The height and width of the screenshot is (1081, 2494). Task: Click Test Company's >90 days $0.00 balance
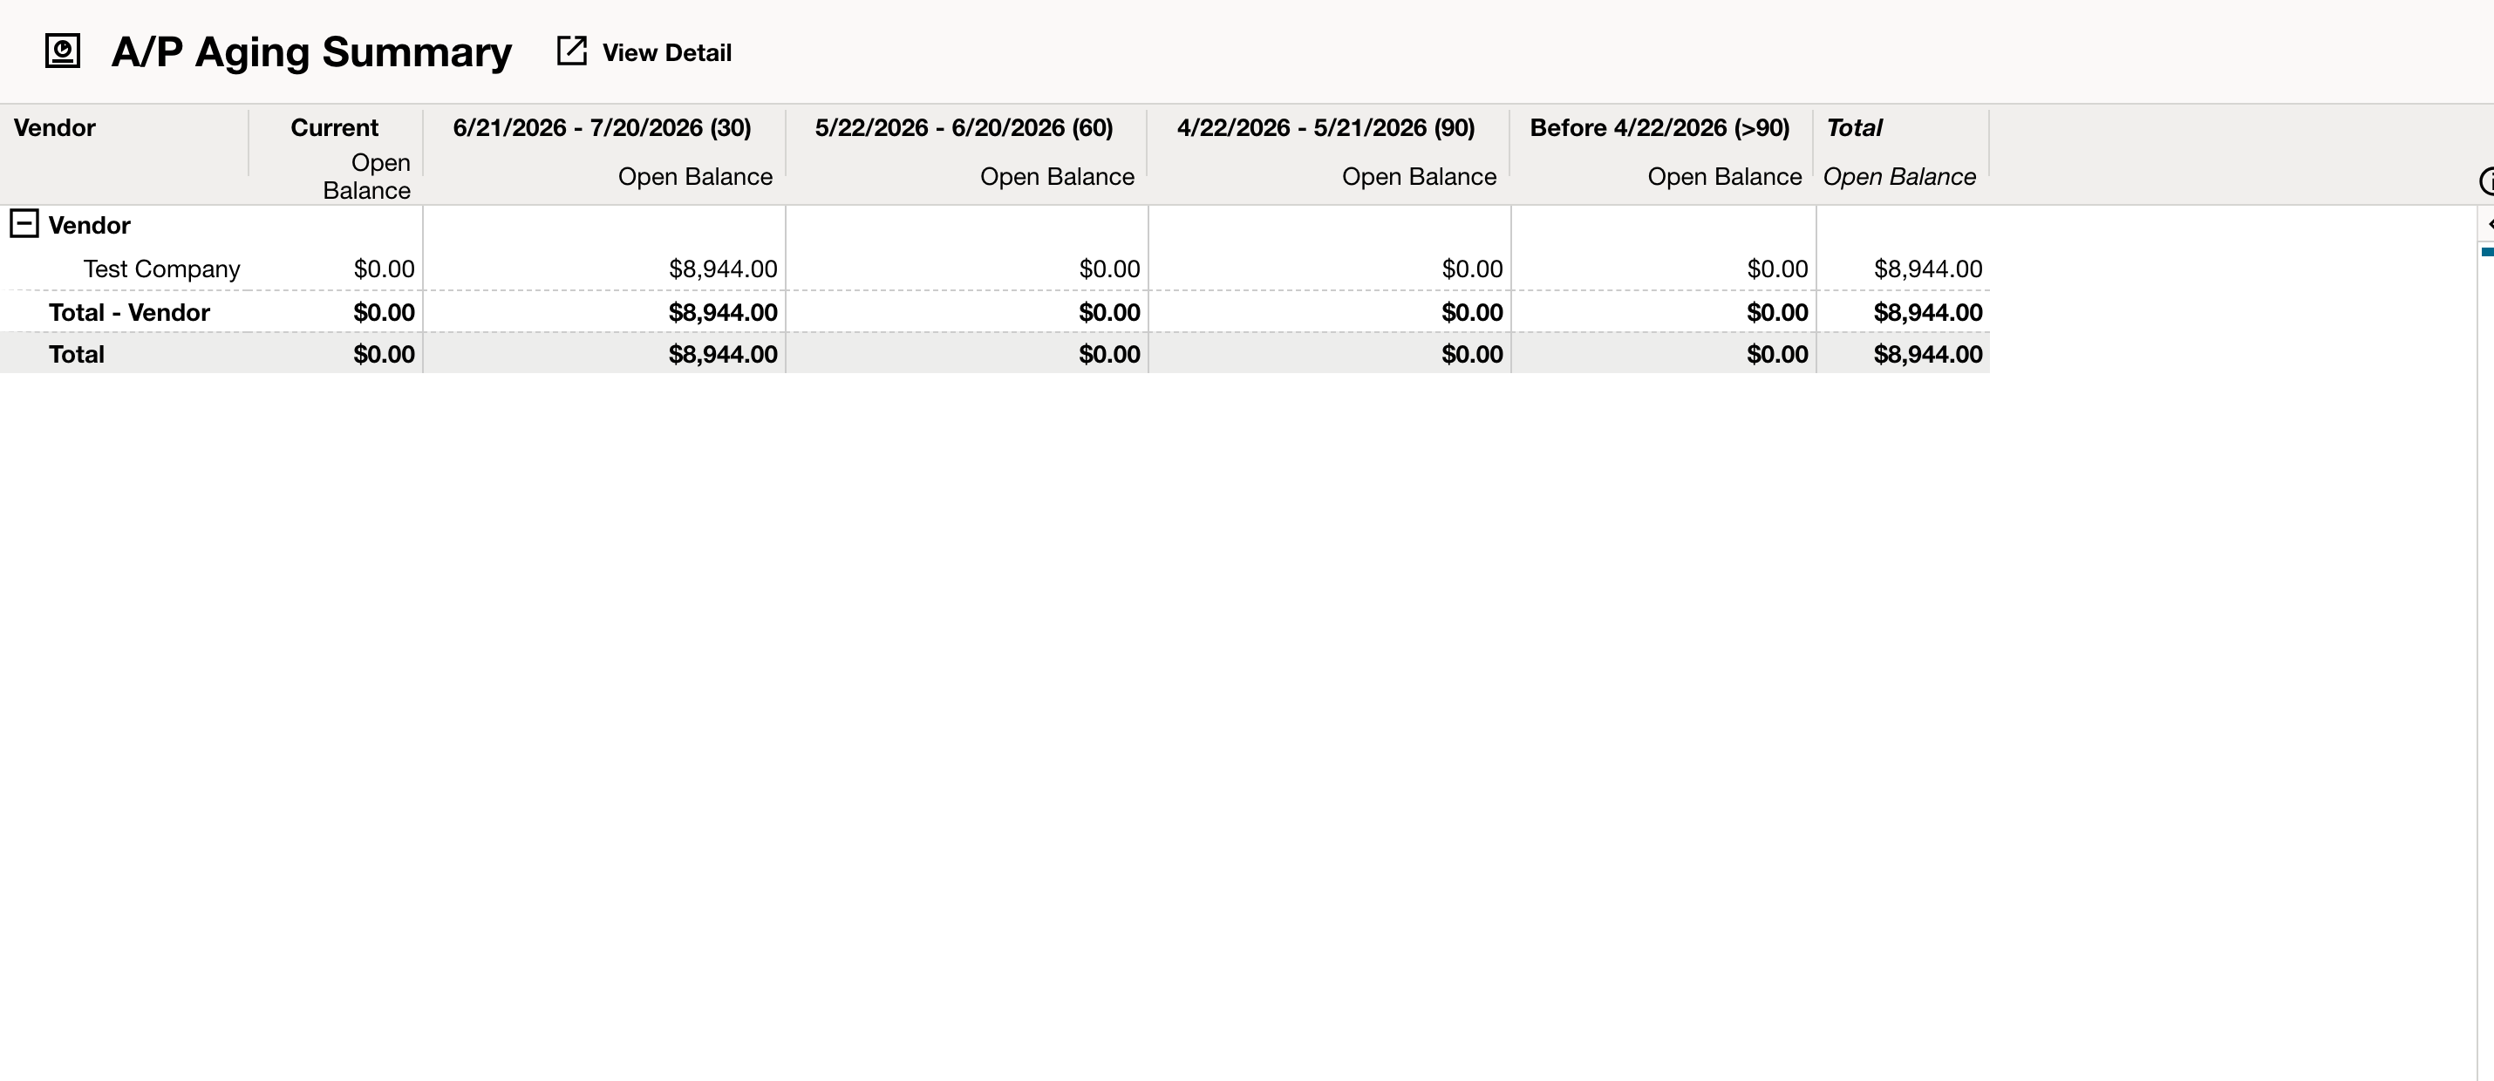coord(1777,269)
